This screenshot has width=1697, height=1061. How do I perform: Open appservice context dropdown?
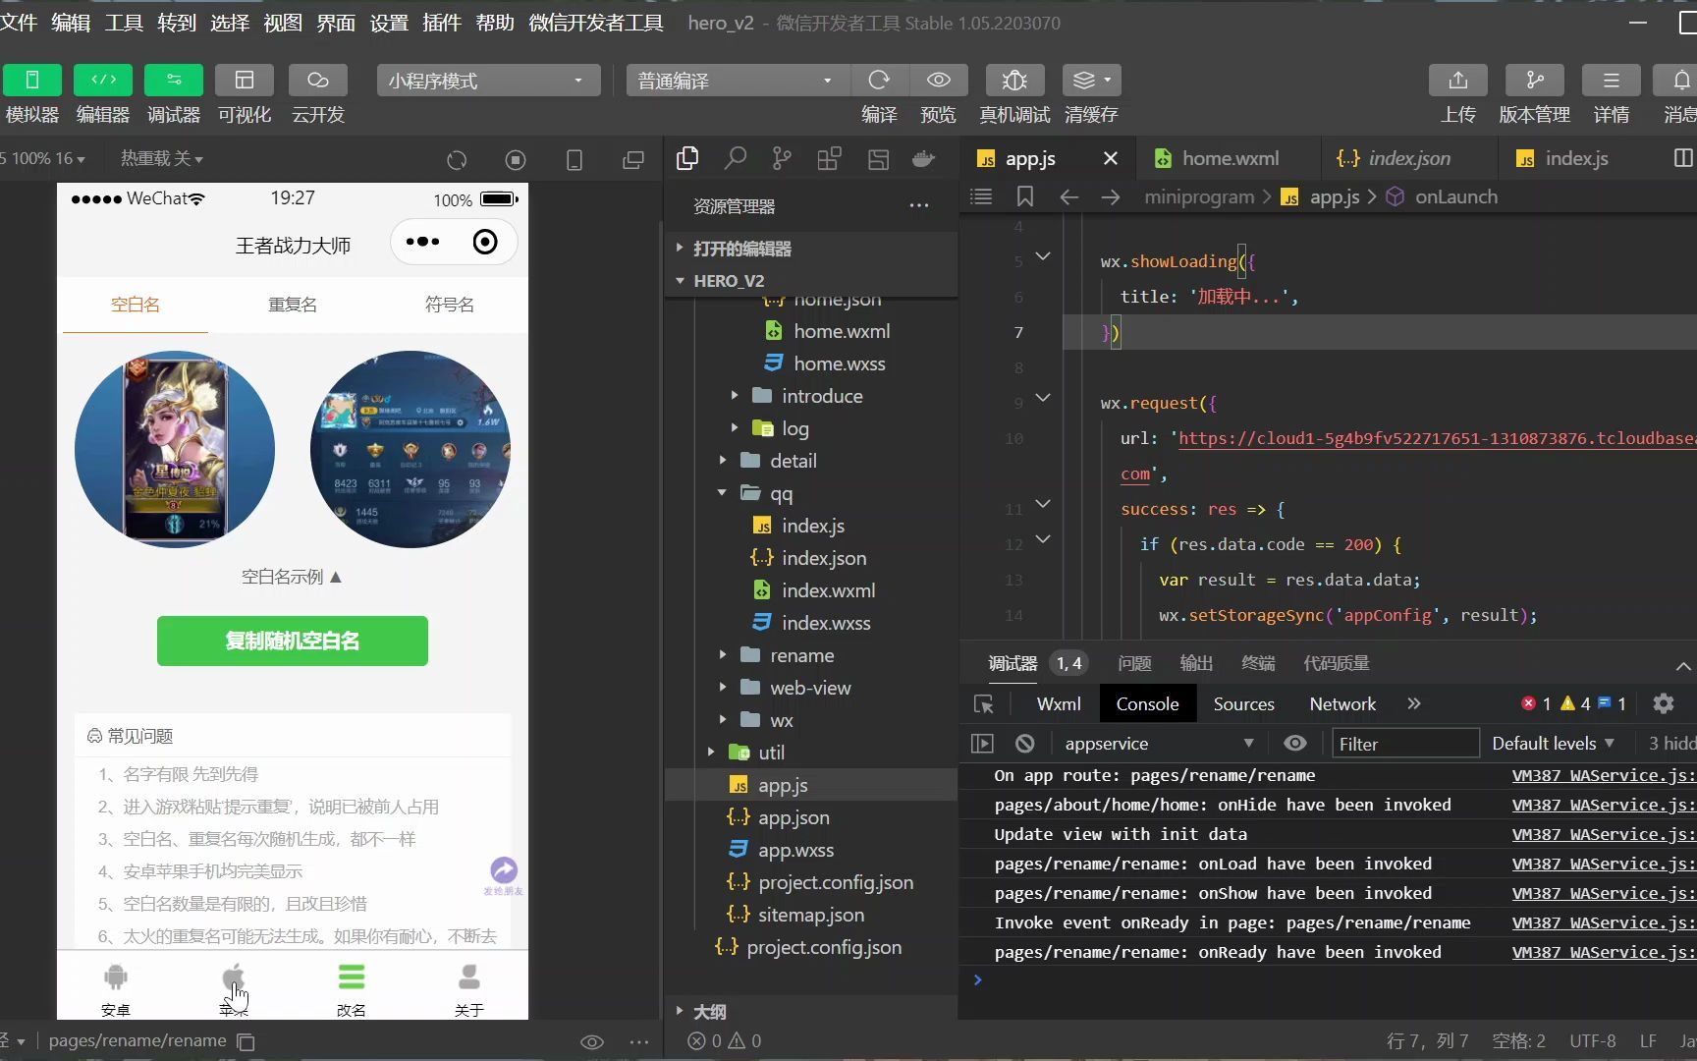coord(1159,744)
